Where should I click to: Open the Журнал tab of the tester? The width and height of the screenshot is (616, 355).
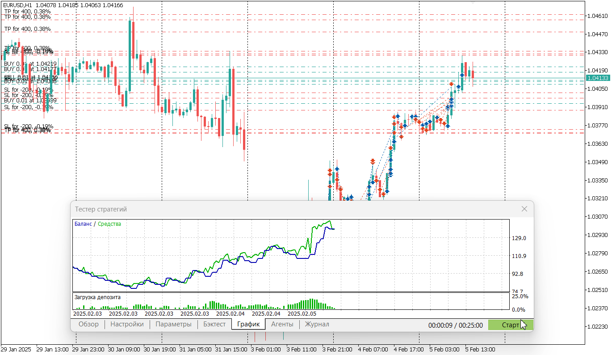click(x=317, y=324)
